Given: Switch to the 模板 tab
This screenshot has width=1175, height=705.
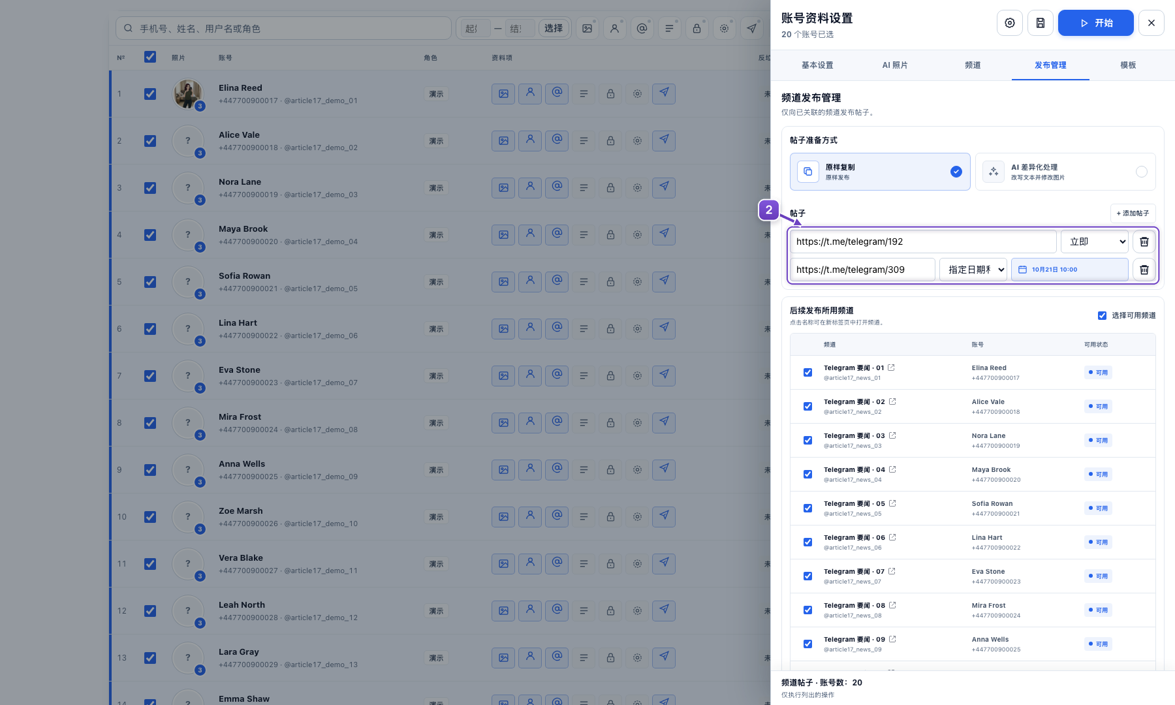Looking at the screenshot, I should pyautogui.click(x=1128, y=65).
